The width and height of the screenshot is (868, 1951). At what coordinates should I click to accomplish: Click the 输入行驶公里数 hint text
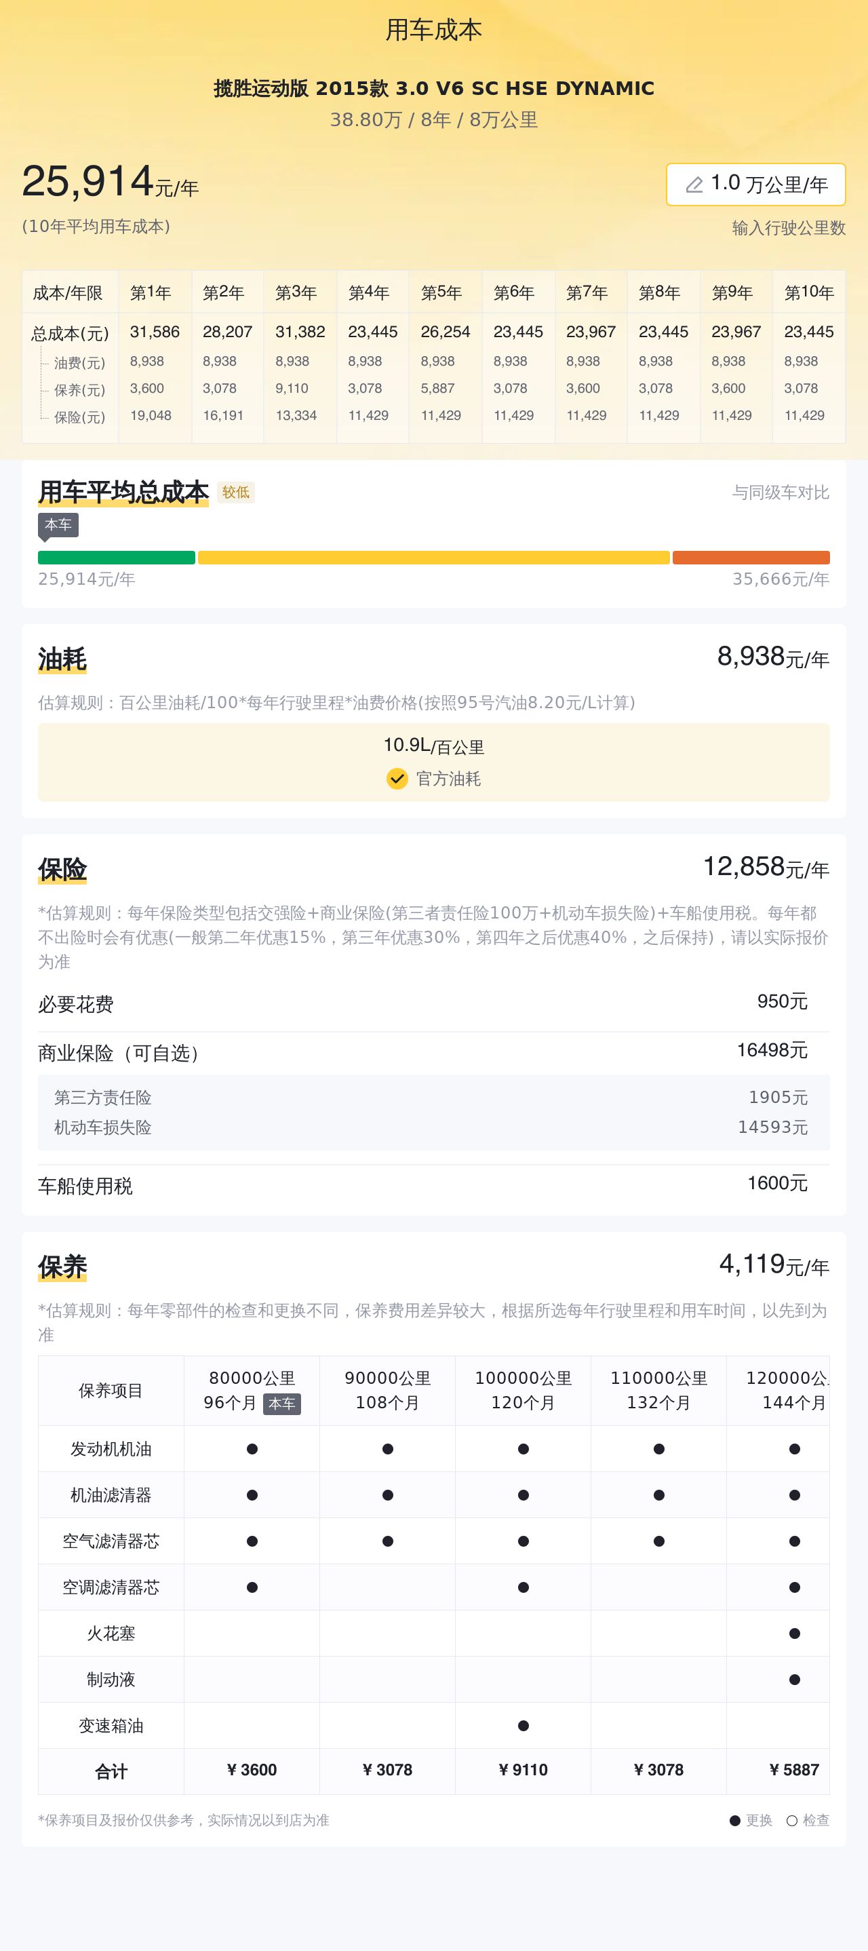(789, 228)
